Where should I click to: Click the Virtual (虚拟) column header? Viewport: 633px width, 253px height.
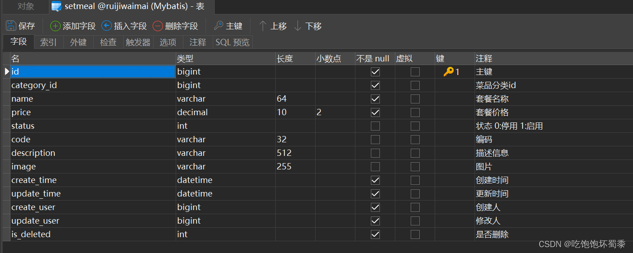[415, 58]
